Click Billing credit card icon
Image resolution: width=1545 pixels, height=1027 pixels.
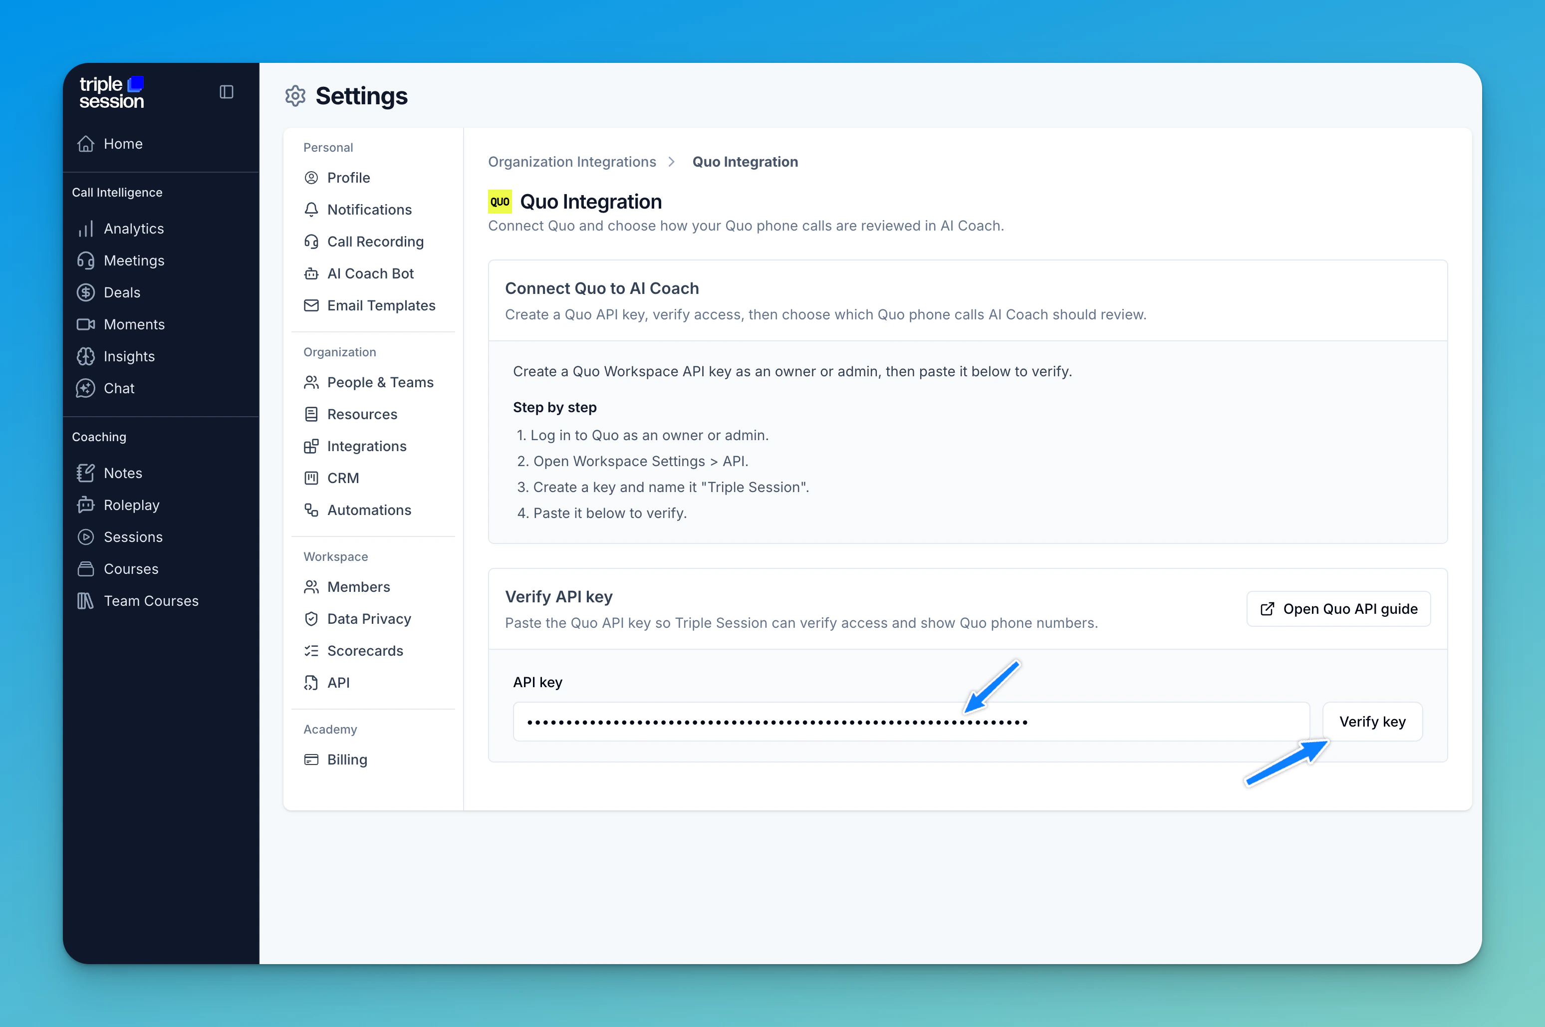[x=312, y=760]
